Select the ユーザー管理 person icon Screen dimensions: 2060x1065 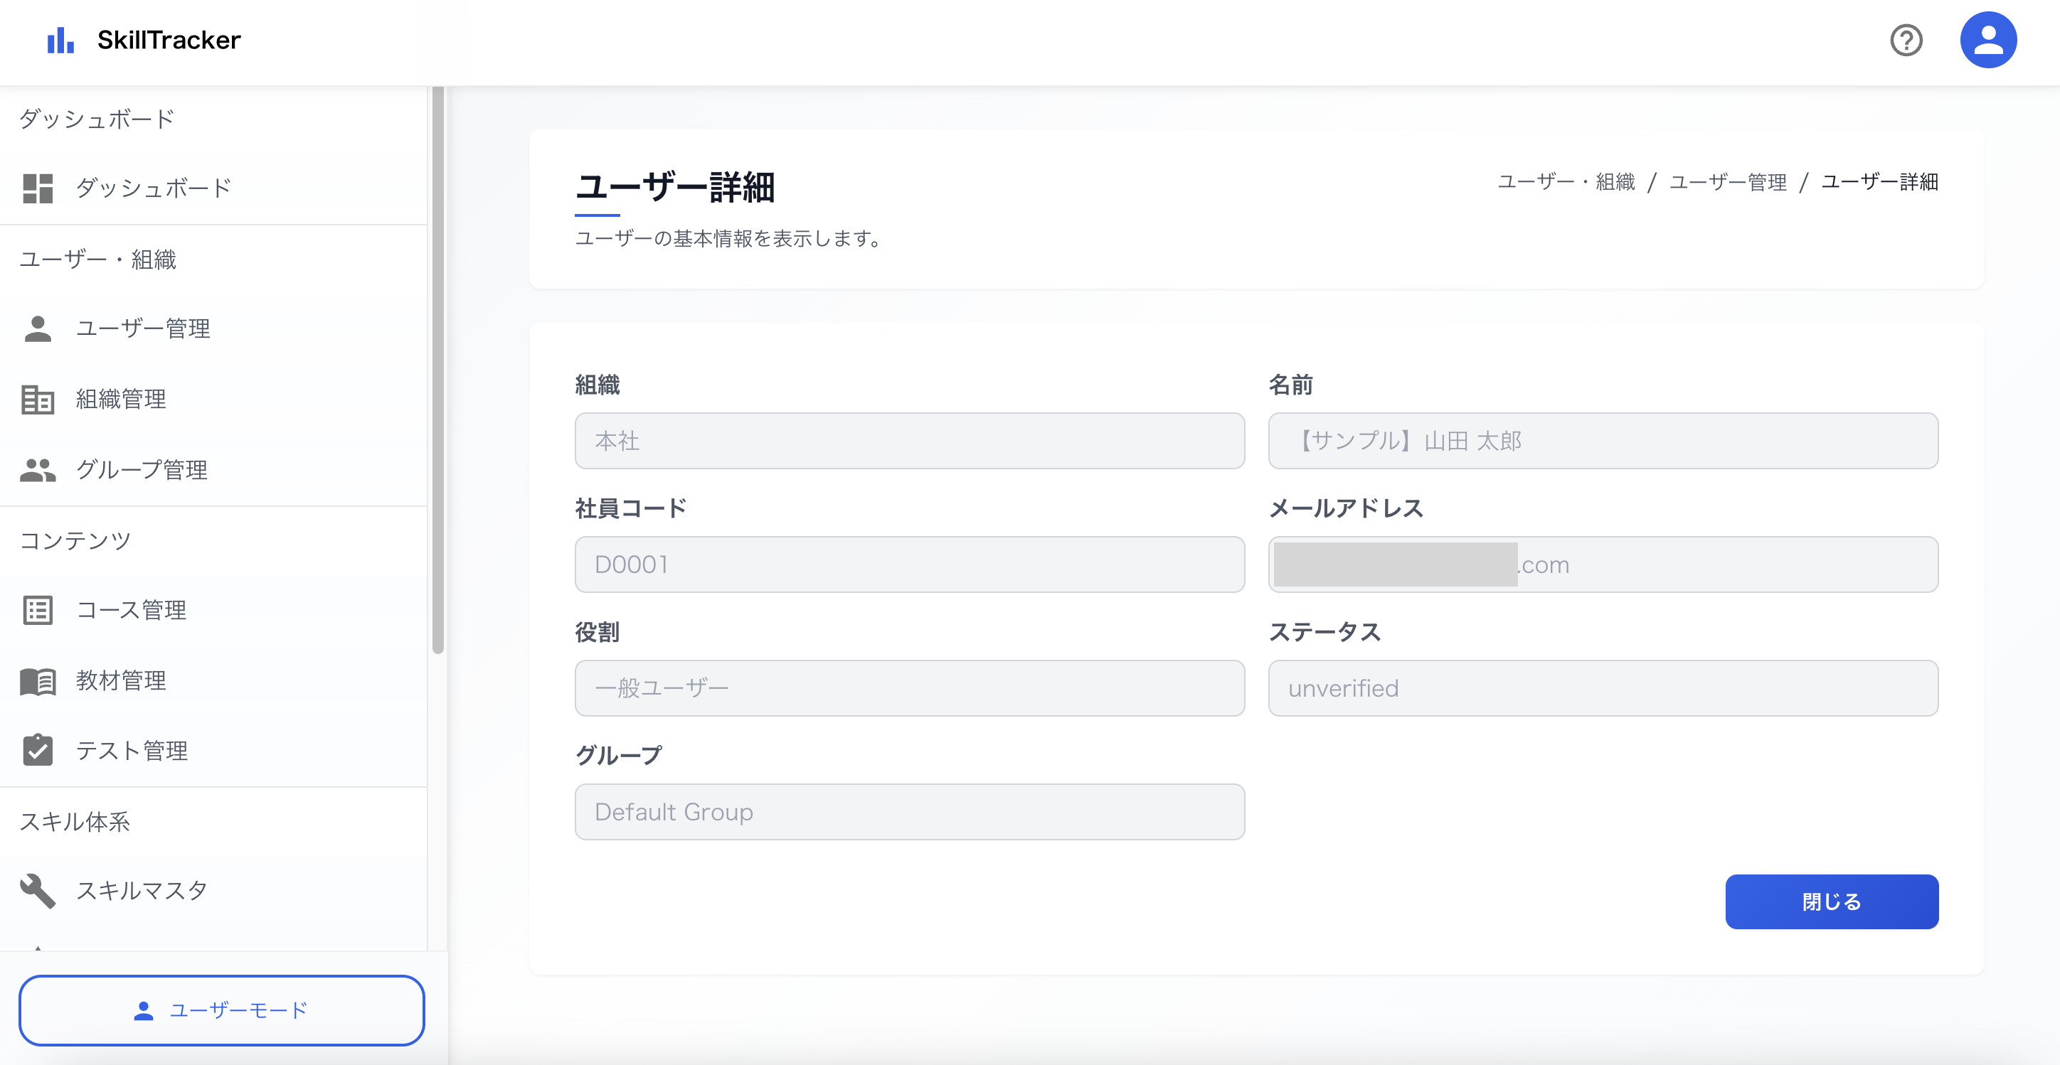point(37,328)
